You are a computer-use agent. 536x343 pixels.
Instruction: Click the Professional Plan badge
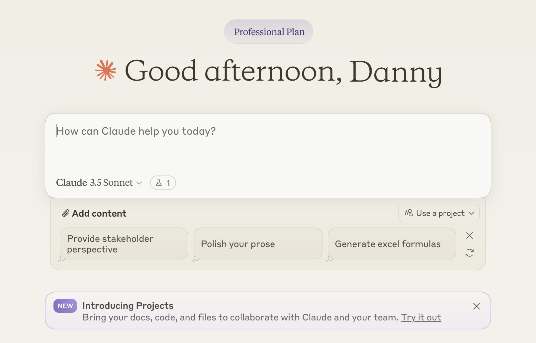[269, 32]
